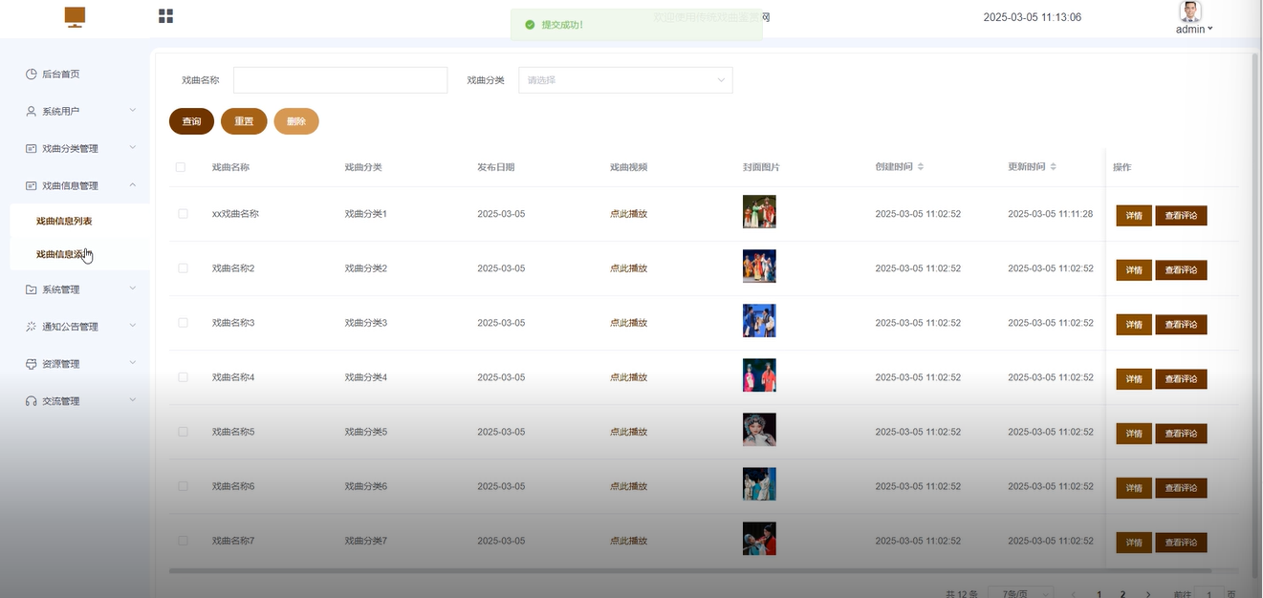
Task: Click into the 戏曲名称 search field
Action: click(x=340, y=80)
